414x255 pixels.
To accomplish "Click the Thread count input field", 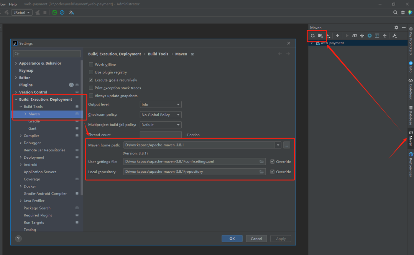I will 161,135.
